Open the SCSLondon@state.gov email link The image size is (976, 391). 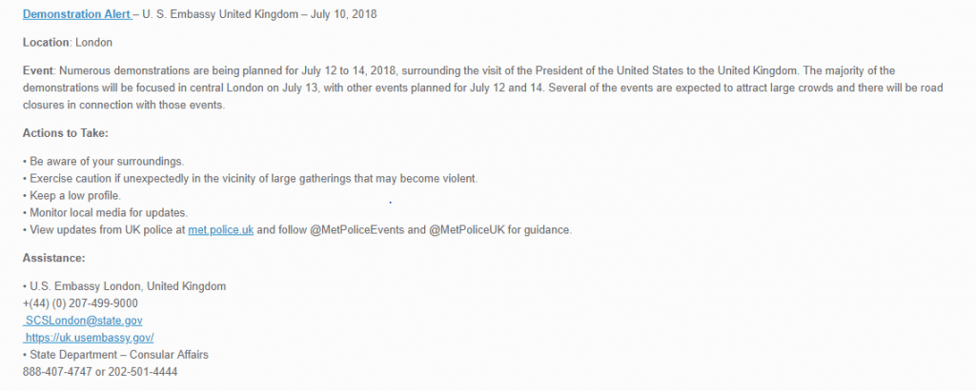pyautogui.click(x=84, y=321)
